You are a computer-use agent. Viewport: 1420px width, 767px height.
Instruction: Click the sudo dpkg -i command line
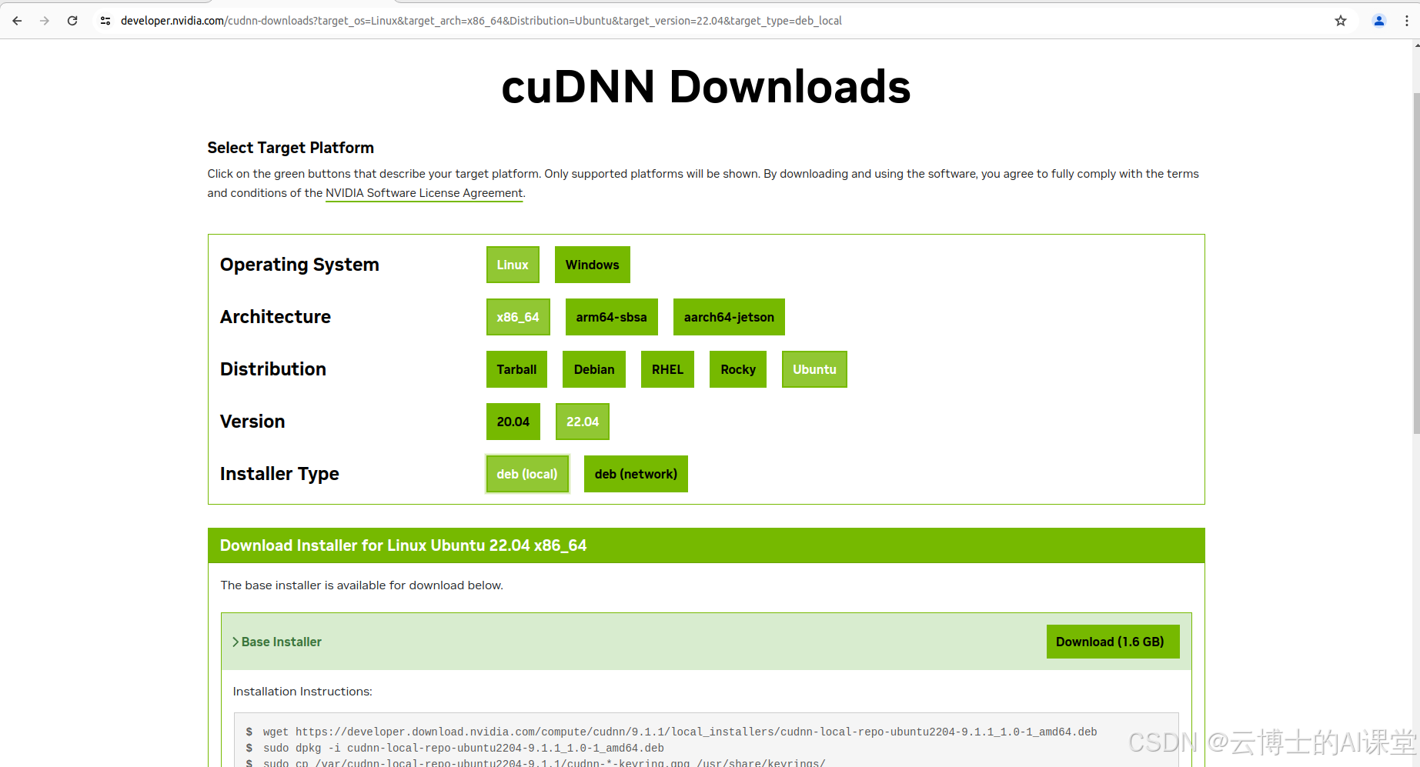[463, 748]
